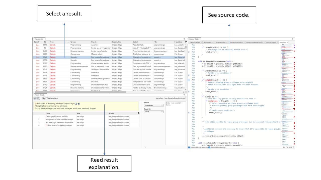Enable the Variable trace checkbox
Image resolution: width=321 pixels, height=180 pixels.
(x=47, y=98)
